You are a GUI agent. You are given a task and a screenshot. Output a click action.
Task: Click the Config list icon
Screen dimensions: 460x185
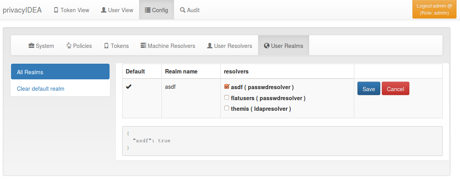click(x=148, y=10)
